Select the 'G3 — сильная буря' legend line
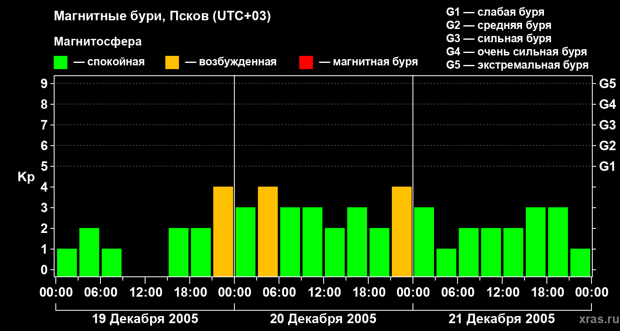Viewport: 620px width, 331px height. [499, 38]
